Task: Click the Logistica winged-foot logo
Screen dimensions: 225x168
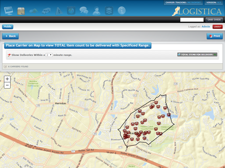Action: [x=197, y=11]
